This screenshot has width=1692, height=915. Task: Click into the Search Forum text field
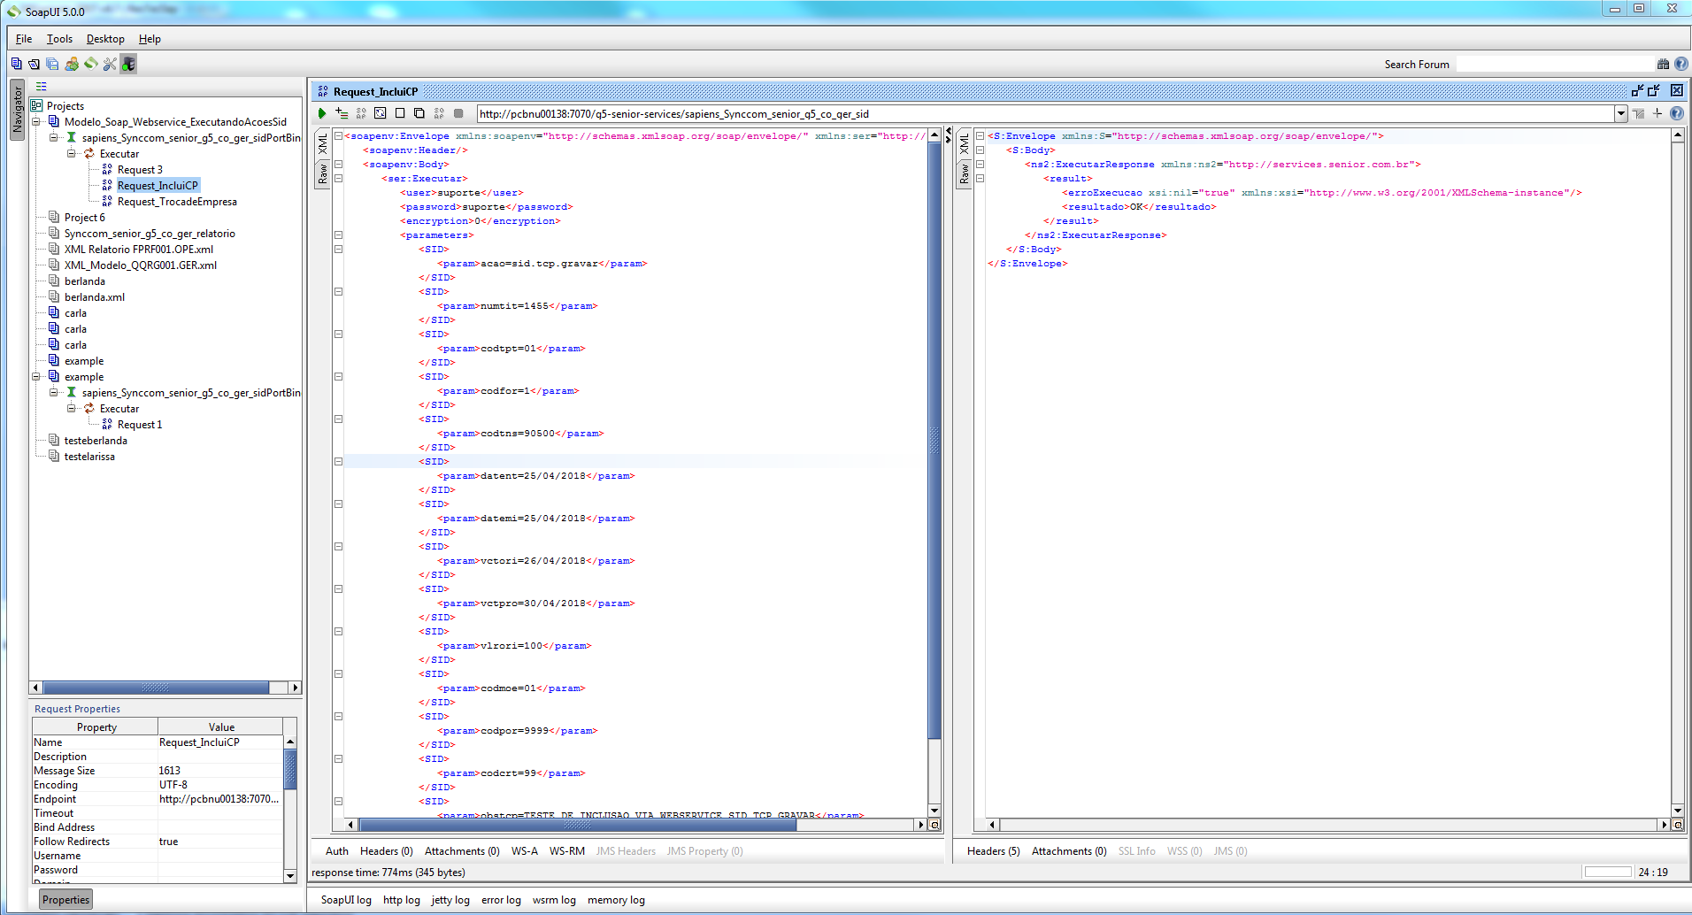[x=1554, y=65]
